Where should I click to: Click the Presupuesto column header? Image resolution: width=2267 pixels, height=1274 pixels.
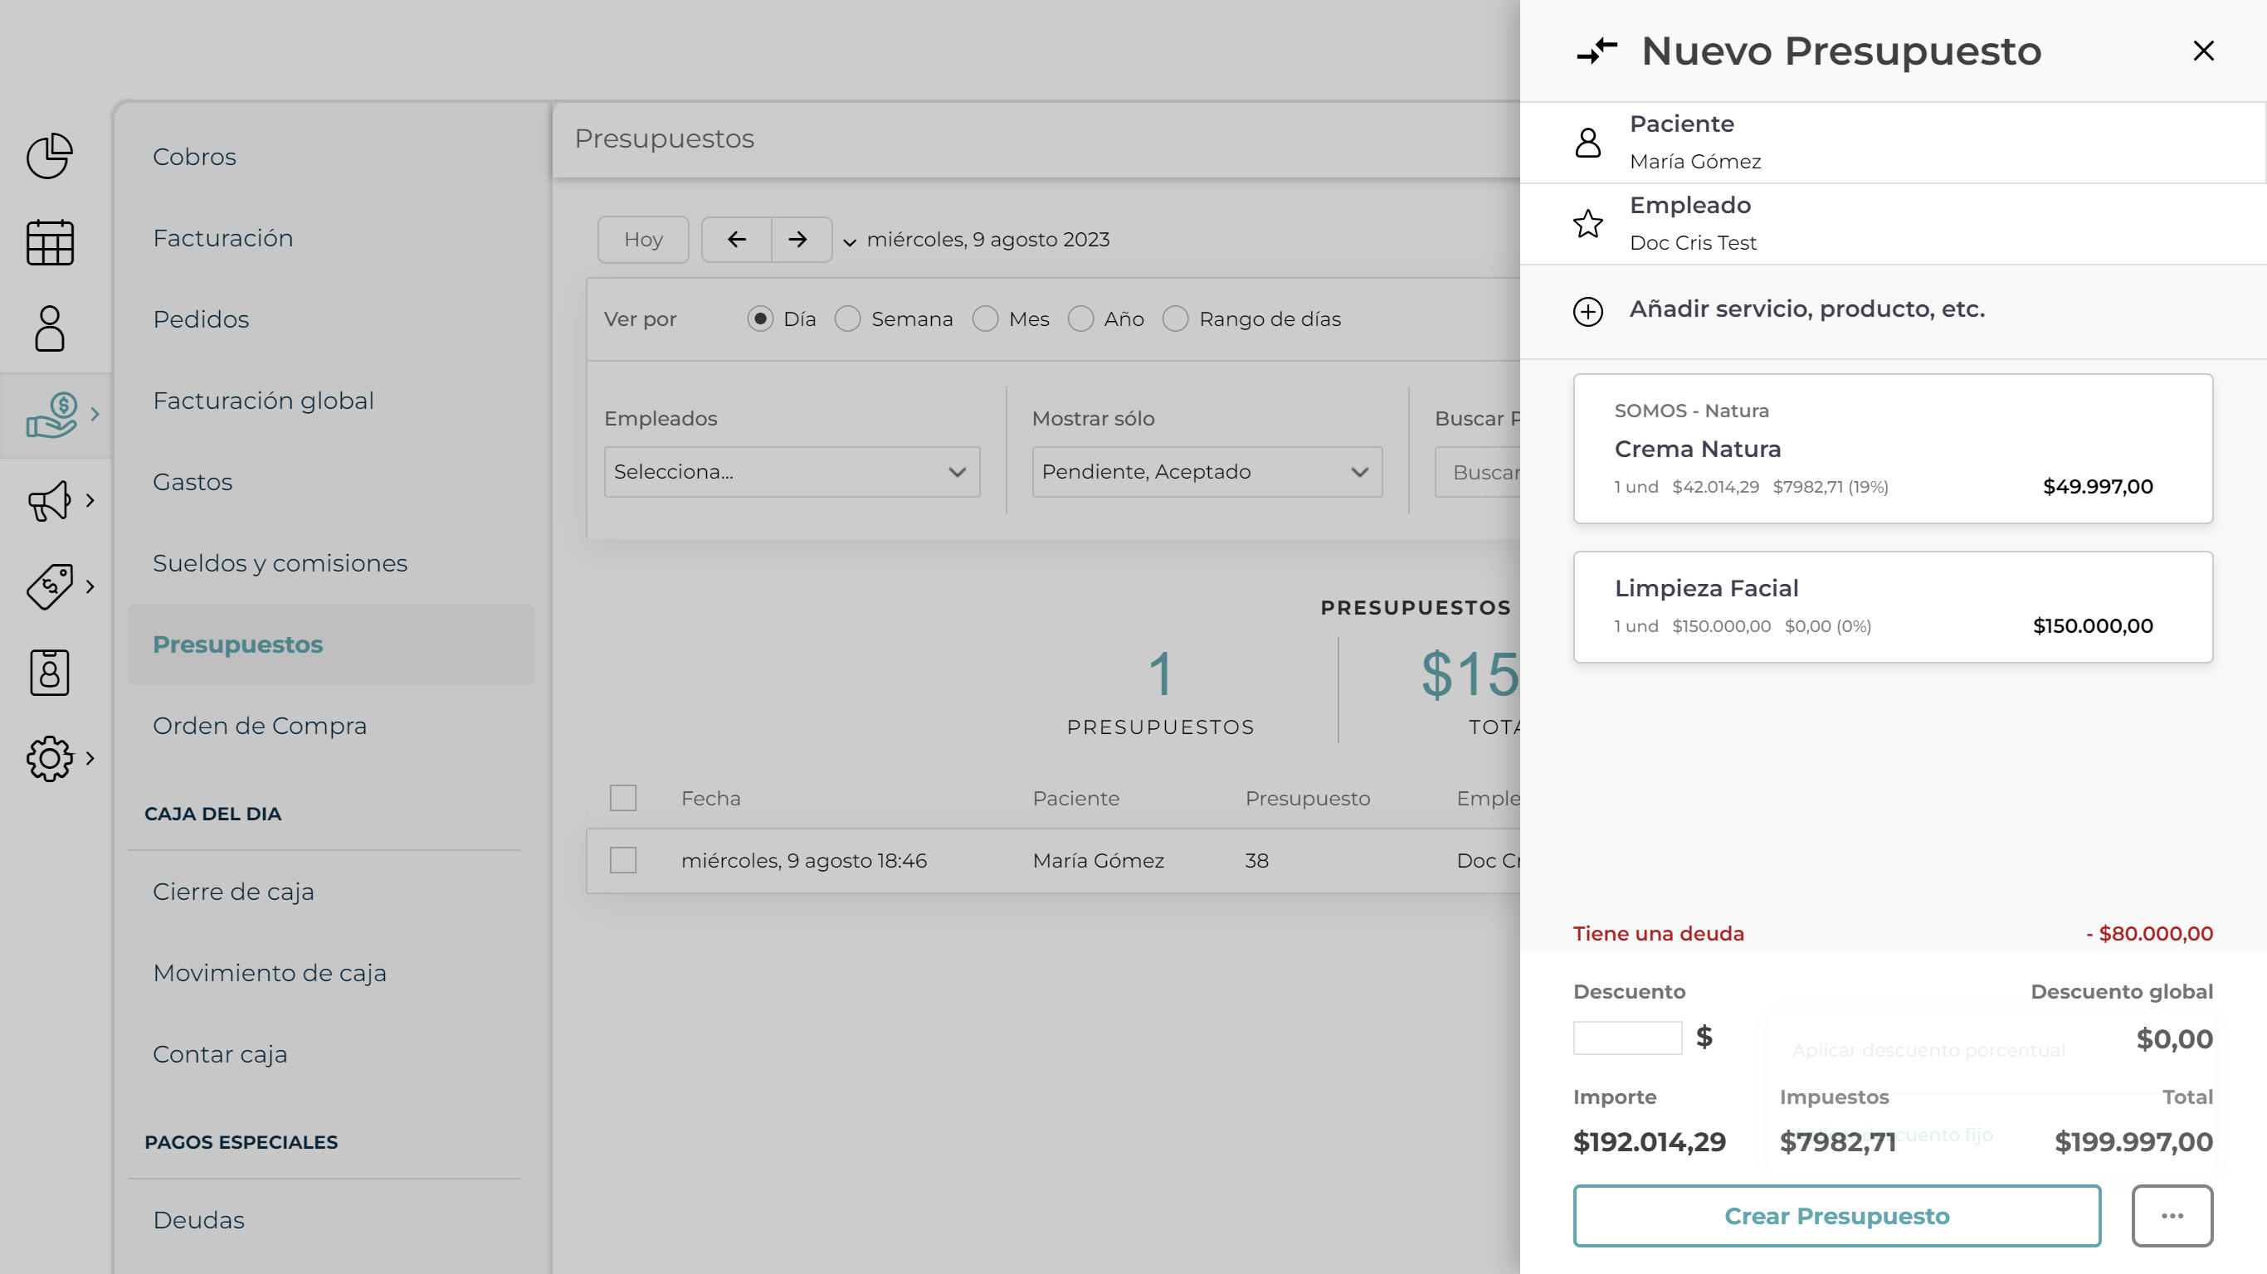pyautogui.click(x=1307, y=798)
